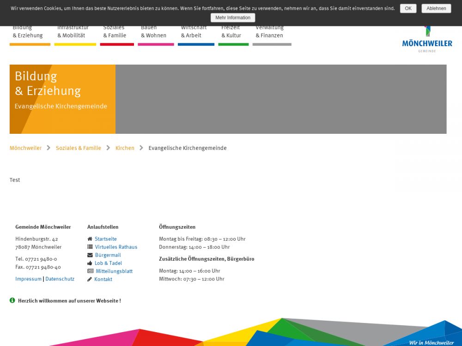The width and height of the screenshot is (462, 346).
Task: Accept cookies with the OK button
Action: coord(408,8)
